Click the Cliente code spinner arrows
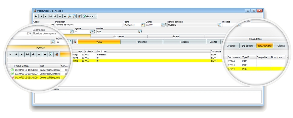The width and height of the screenshot is (293, 118). (x=165, y=25)
